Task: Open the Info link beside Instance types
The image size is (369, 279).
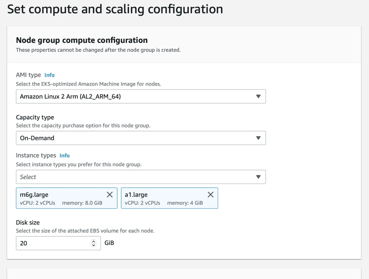Action: [65, 155]
